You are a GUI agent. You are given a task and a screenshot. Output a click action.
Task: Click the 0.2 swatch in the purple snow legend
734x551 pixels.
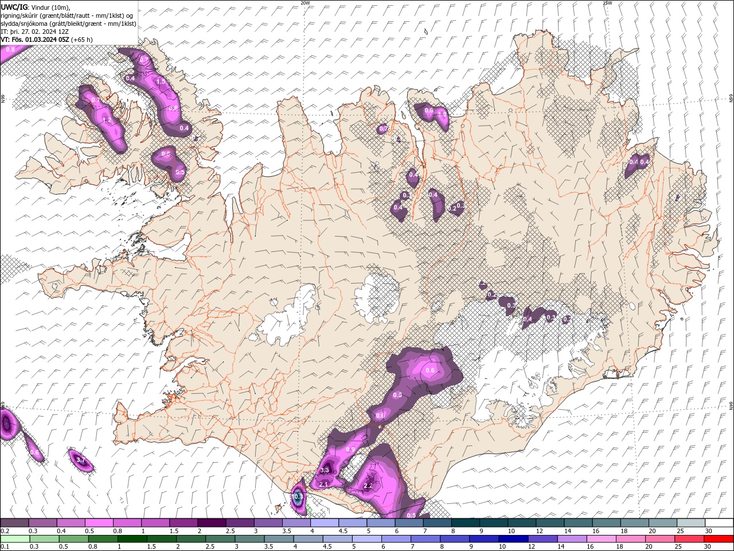(x=14, y=523)
